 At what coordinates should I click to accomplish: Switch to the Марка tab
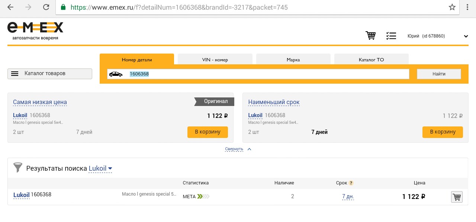[x=293, y=59]
